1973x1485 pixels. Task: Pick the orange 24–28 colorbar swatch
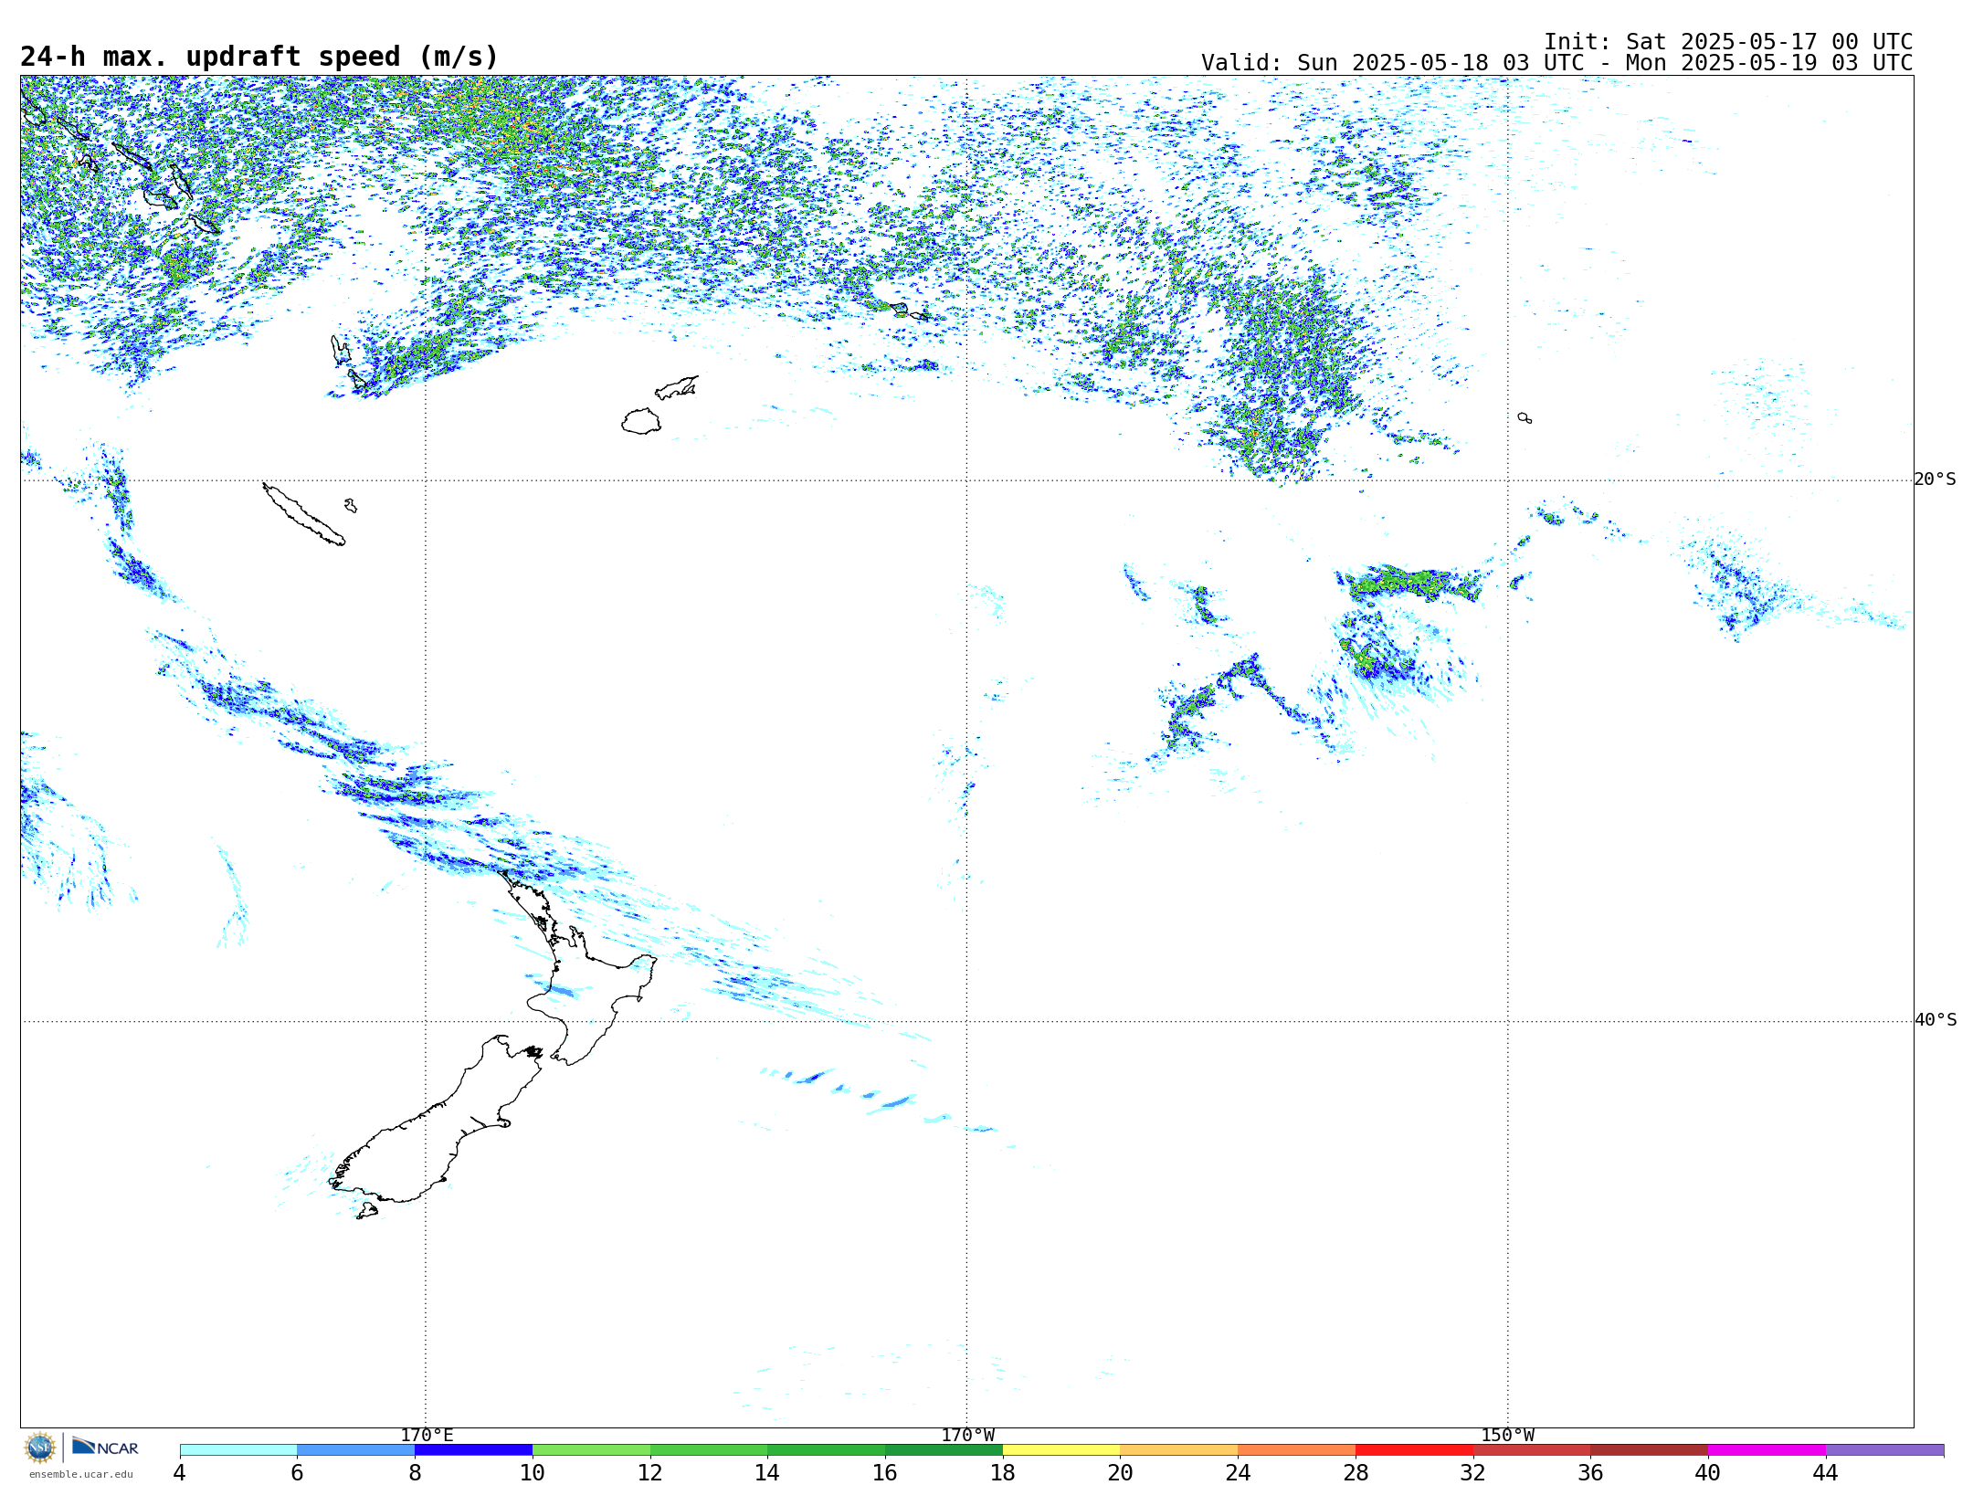click(1296, 1449)
